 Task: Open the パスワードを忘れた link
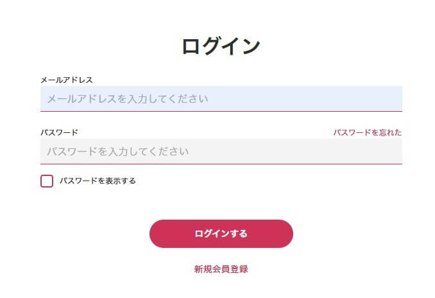click(367, 132)
